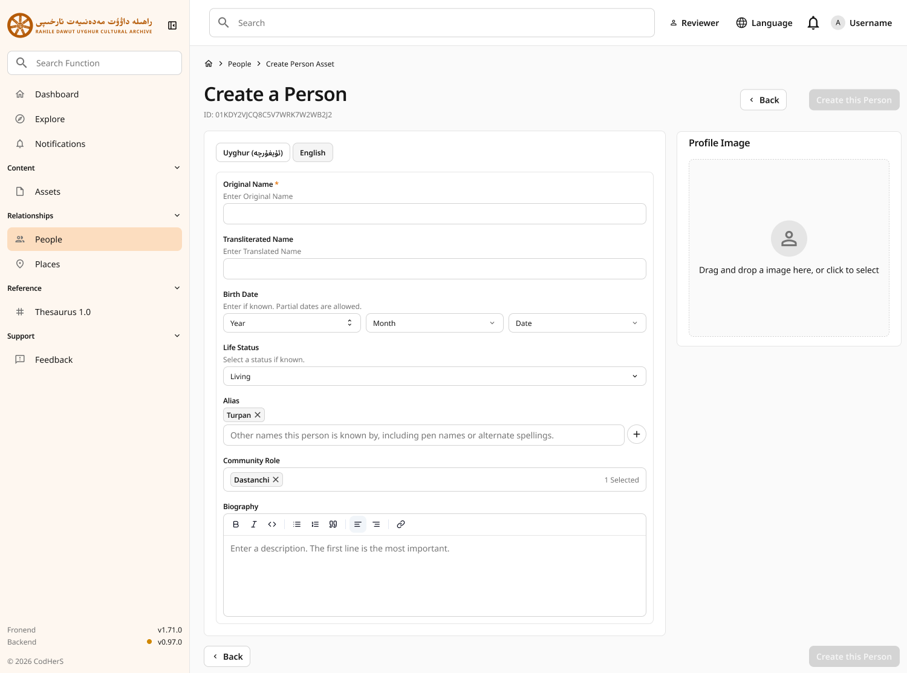Open the Feedback page from the sidebar
907x673 pixels.
point(54,359)
